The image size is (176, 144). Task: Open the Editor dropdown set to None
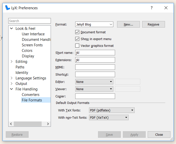(x=94, y=82)
